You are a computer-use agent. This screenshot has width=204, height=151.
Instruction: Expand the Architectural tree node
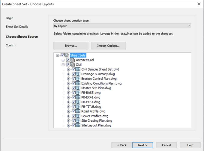[x=63, y=60]
